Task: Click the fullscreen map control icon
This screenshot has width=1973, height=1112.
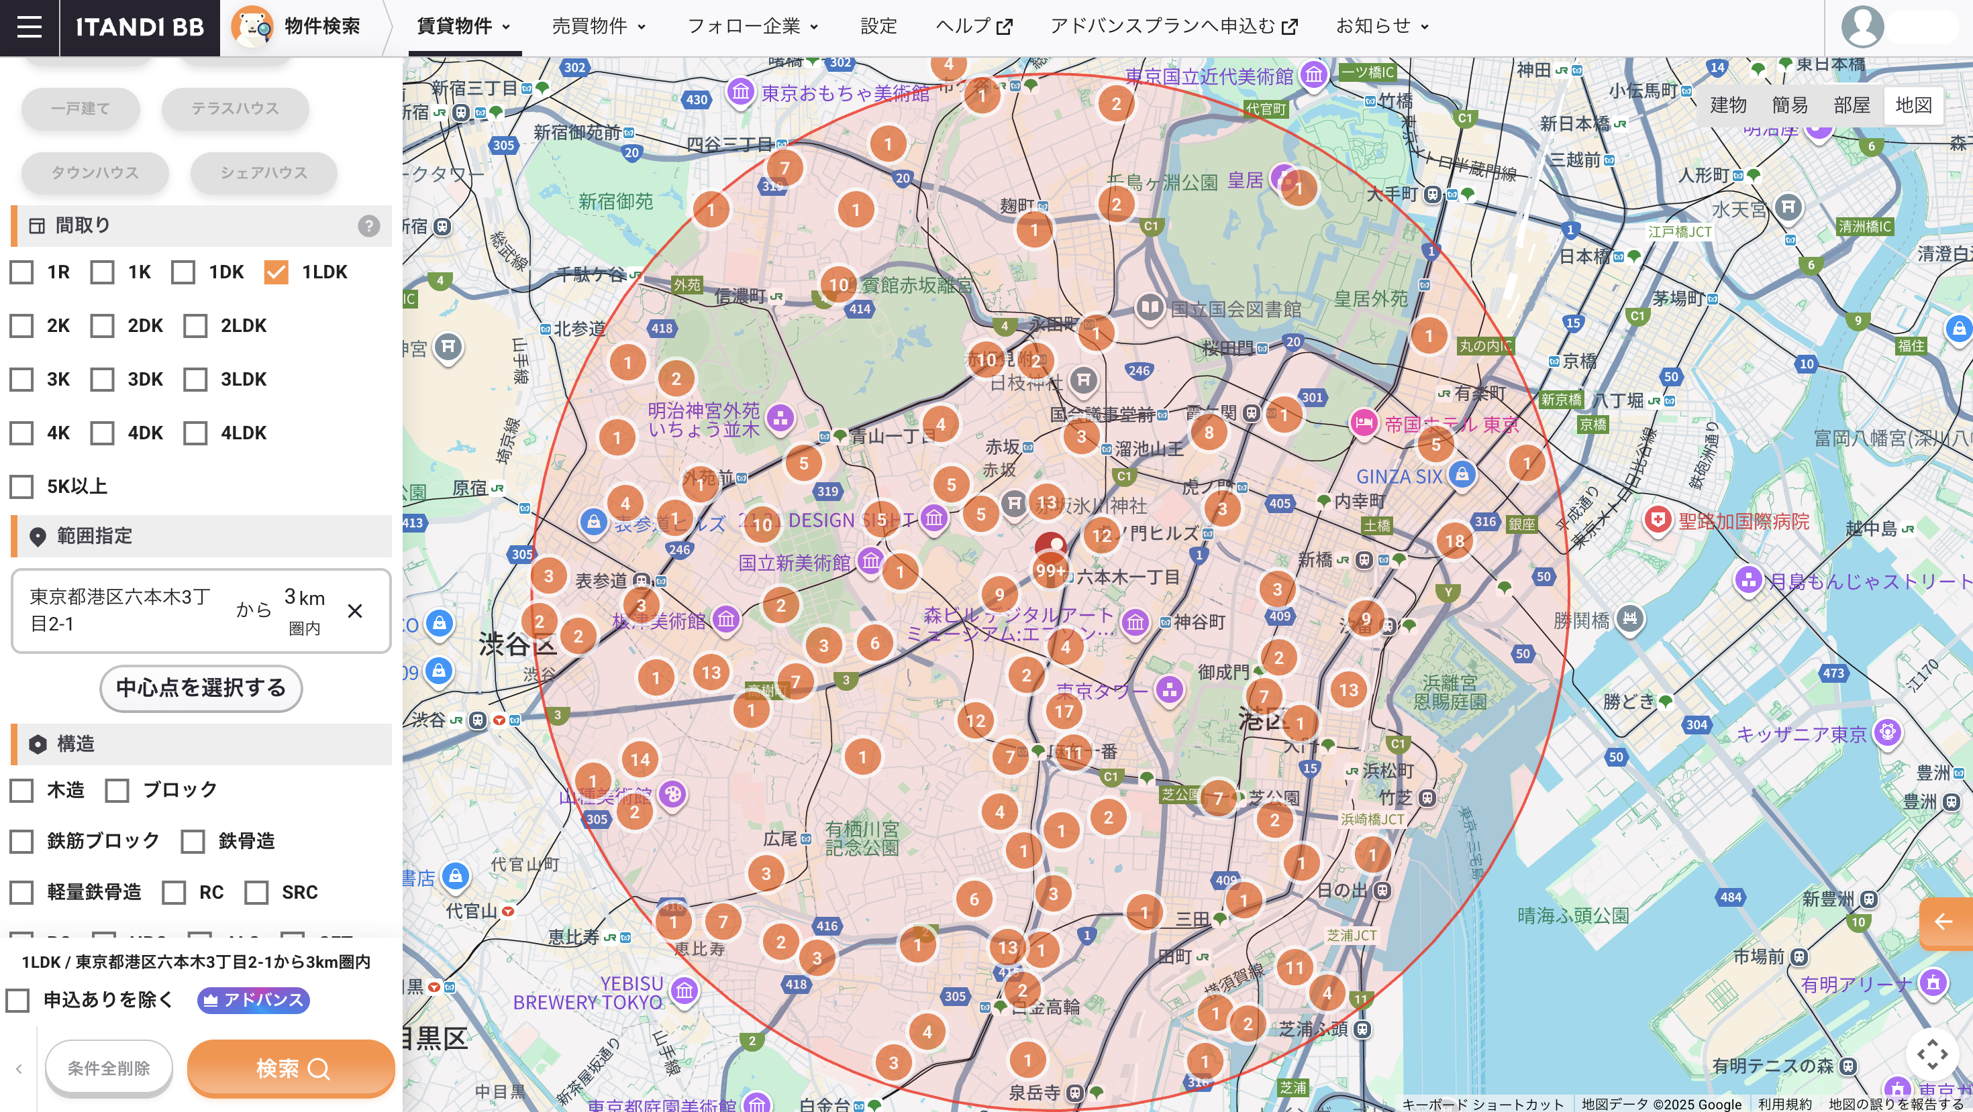Action: click(x=1931, y=1054)
